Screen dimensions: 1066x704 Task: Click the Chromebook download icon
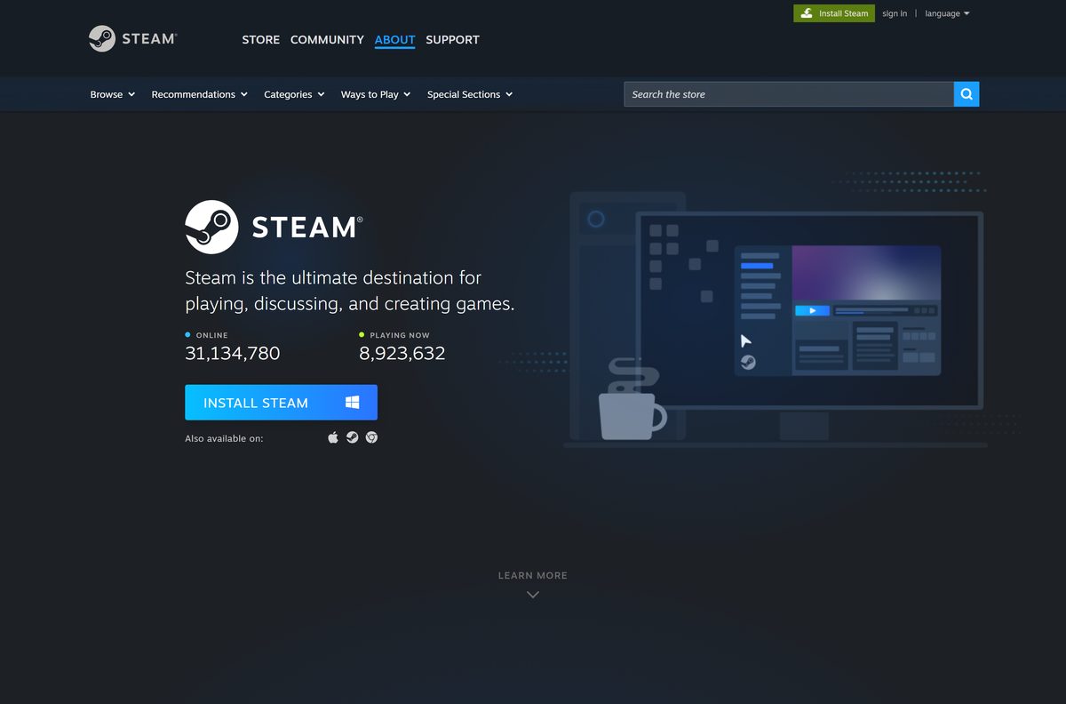(x=372, y=437)
